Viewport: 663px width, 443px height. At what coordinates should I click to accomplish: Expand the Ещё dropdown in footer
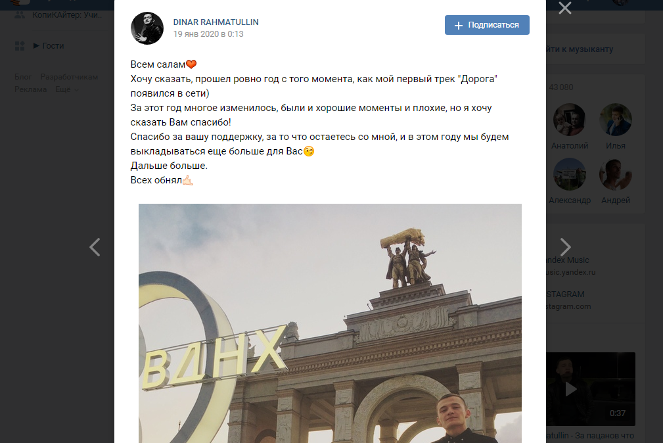point(67,89)
